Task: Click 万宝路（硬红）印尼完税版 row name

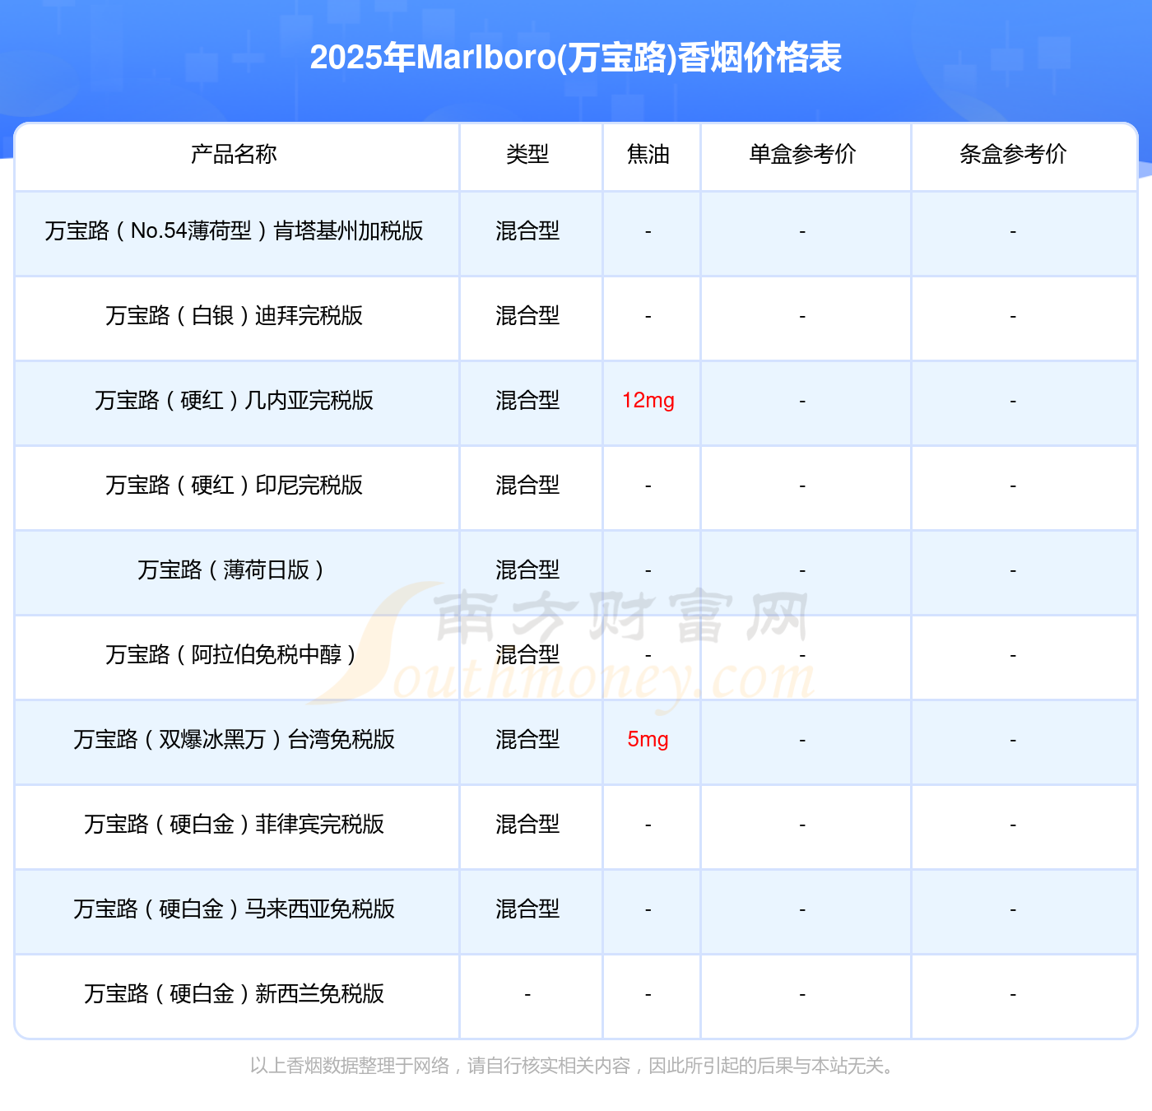Action: (234, 485)
